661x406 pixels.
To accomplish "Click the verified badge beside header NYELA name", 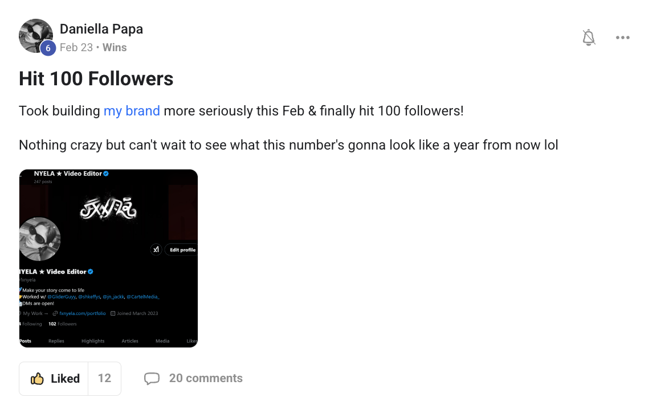I will 106,173.
